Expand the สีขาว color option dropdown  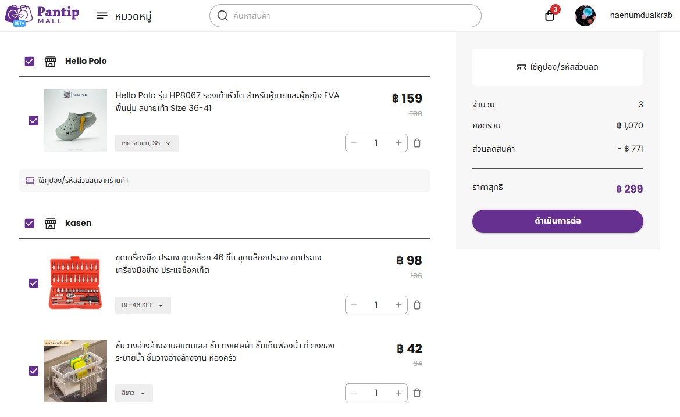click(x=134, y=393)
